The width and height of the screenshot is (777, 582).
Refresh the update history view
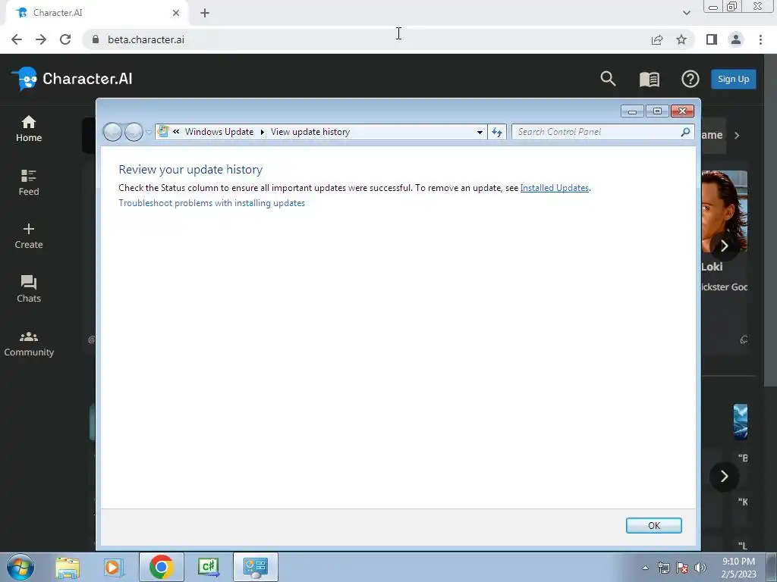pos(496,132)
